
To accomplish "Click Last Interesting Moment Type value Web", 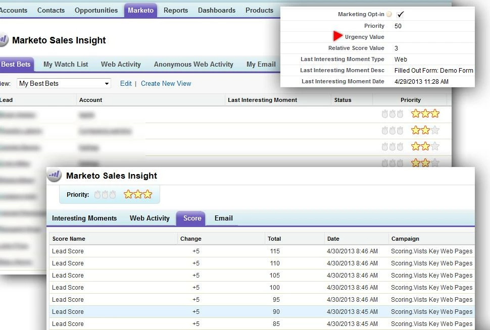I will click(x=401, y=60).
